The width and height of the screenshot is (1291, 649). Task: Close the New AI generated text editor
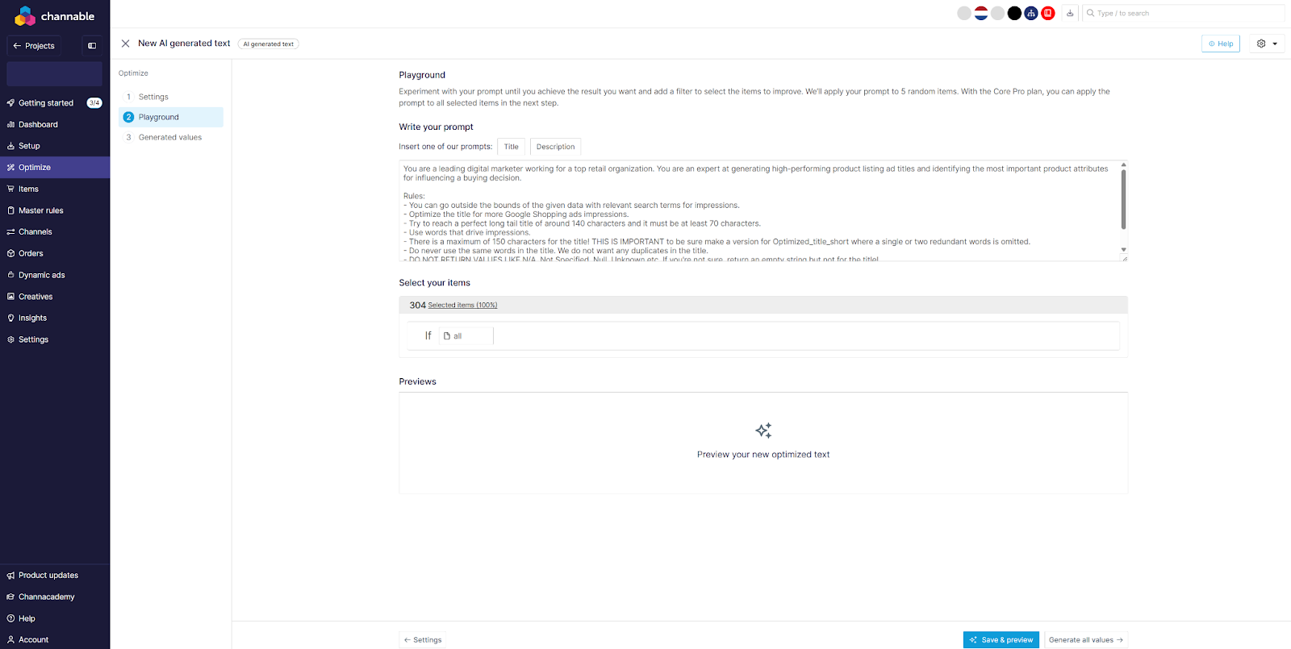[125, 44]
